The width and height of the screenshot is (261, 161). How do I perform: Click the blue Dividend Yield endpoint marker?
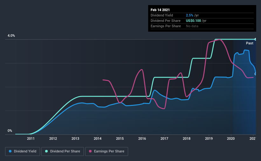255,74
